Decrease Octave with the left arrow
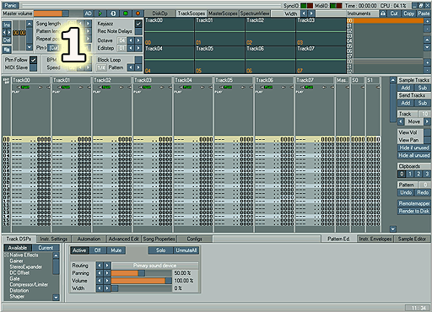 pos(131,40)
